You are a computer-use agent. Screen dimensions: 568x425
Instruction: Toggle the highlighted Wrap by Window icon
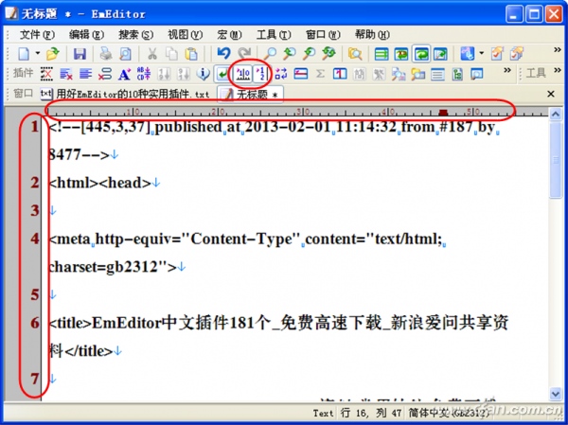[x=421, y=54]
